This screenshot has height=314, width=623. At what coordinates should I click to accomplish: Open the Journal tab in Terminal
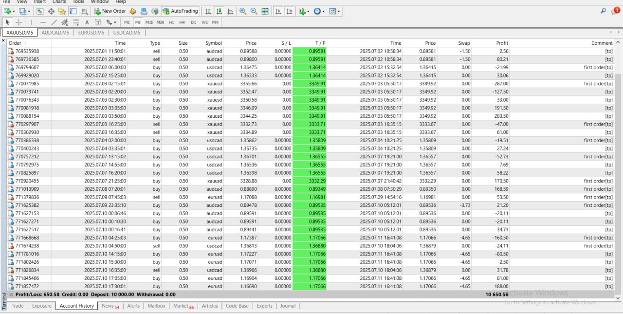288,306
